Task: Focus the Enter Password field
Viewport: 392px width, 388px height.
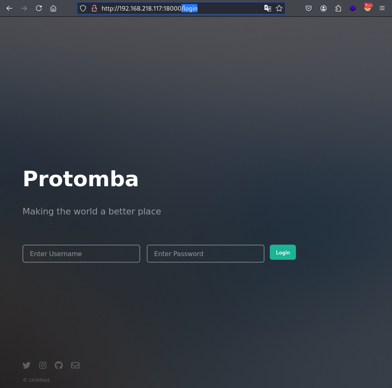Action: tap(206, 254)
